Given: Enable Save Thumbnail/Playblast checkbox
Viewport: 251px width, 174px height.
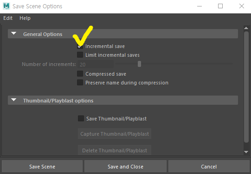Looking at the screenshot, I should [x=81, y=119].
